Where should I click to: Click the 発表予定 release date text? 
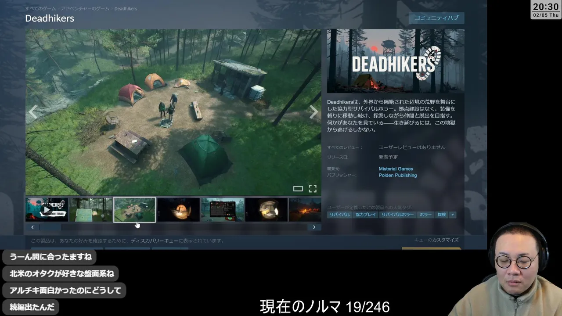(388, 157)
